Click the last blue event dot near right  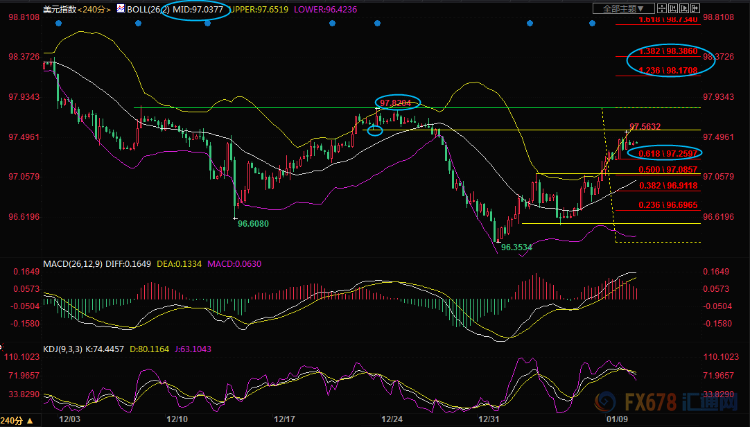coord(592,23)
